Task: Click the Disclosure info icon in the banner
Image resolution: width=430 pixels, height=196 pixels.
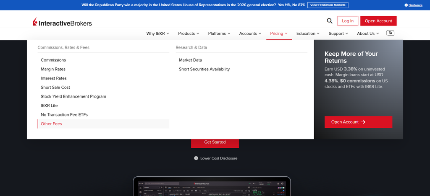Action: tap(406, 5)
